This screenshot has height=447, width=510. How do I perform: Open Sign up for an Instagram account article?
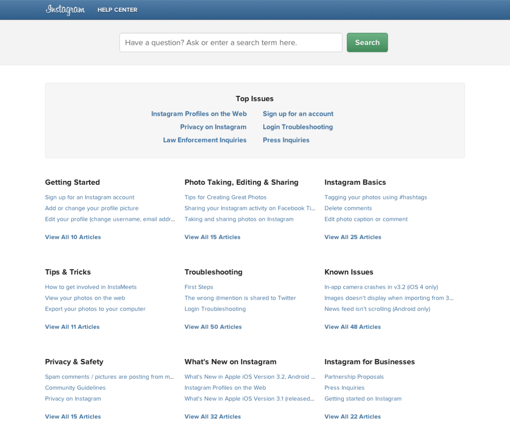(x=90, y=197)
